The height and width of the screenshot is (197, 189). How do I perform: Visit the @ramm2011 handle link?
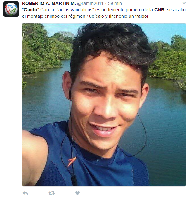(x=90, y=3)
